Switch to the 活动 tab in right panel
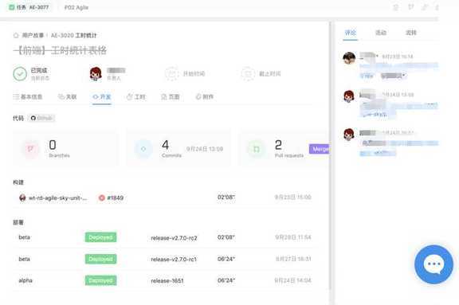 click(x=381, y=33)
